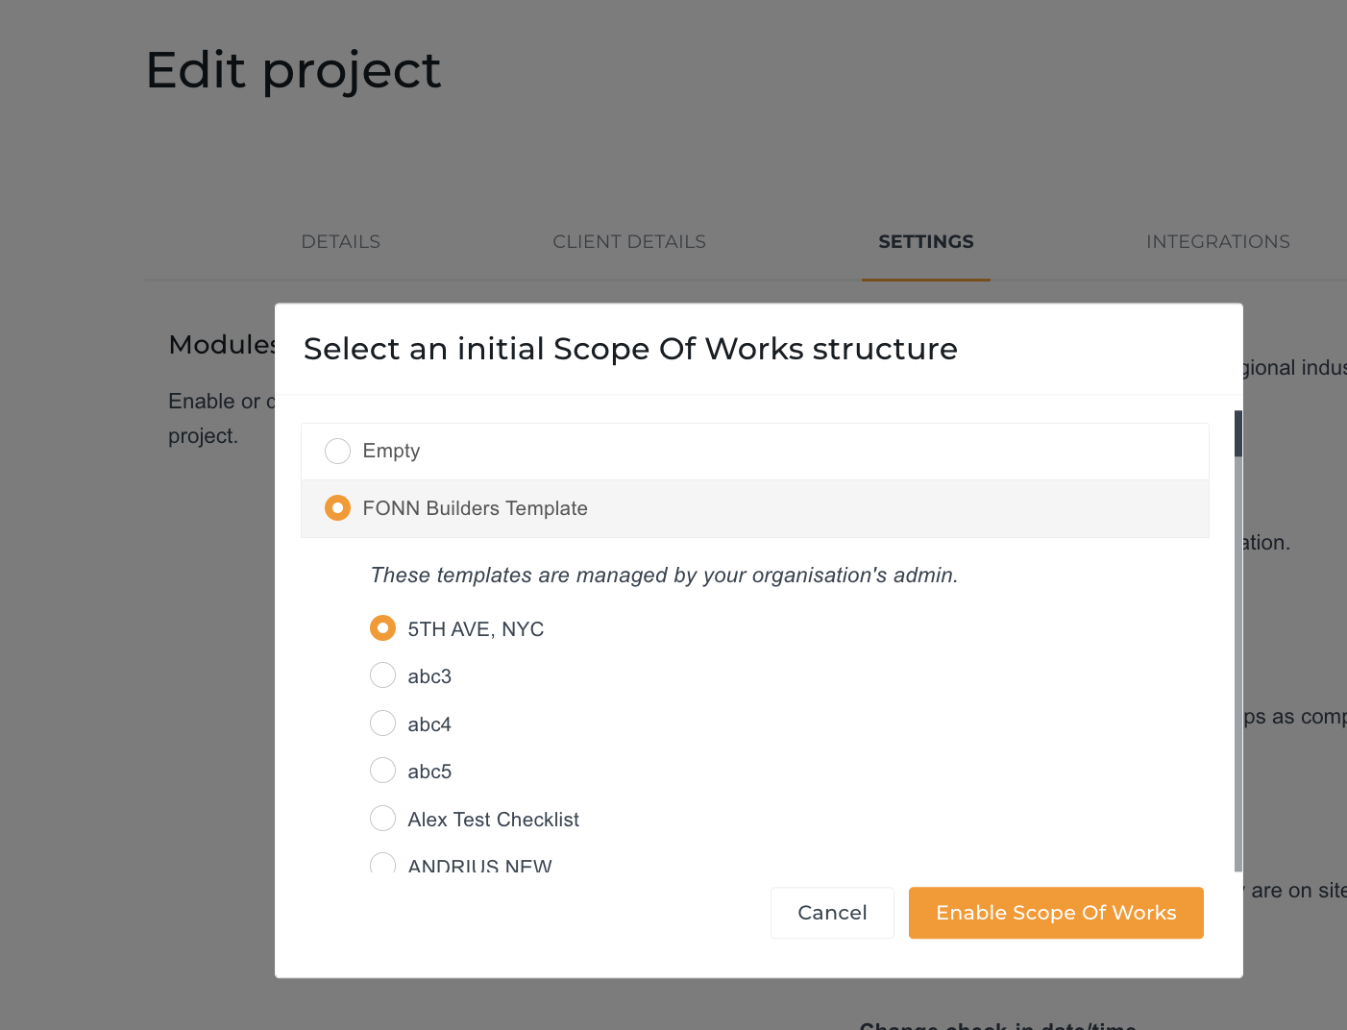Click the dialog title 'Select an initial Scope Of Works structure'
Viewport: 1347px width, 1030px height.
coord(630,349)
